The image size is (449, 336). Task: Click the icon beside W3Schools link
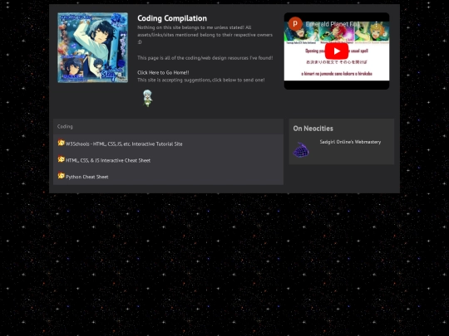(61, 143)
